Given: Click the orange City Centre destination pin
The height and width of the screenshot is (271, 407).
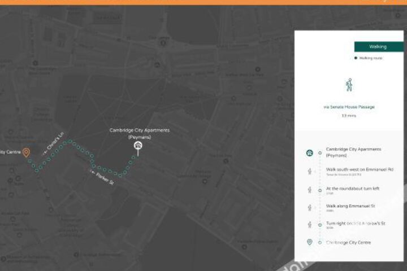Looking at the screenshot, I should [x=26, y=152].
